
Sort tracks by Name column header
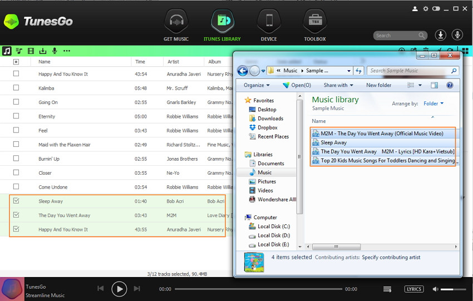point(45,62)
